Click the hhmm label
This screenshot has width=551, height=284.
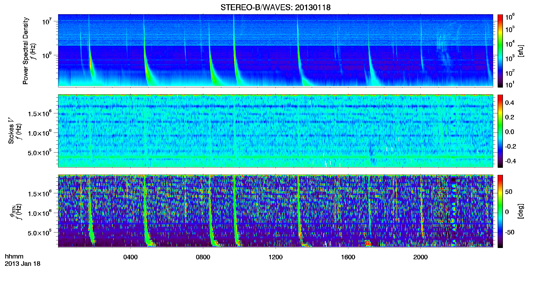pyautogui.click(x=14, y=256)
